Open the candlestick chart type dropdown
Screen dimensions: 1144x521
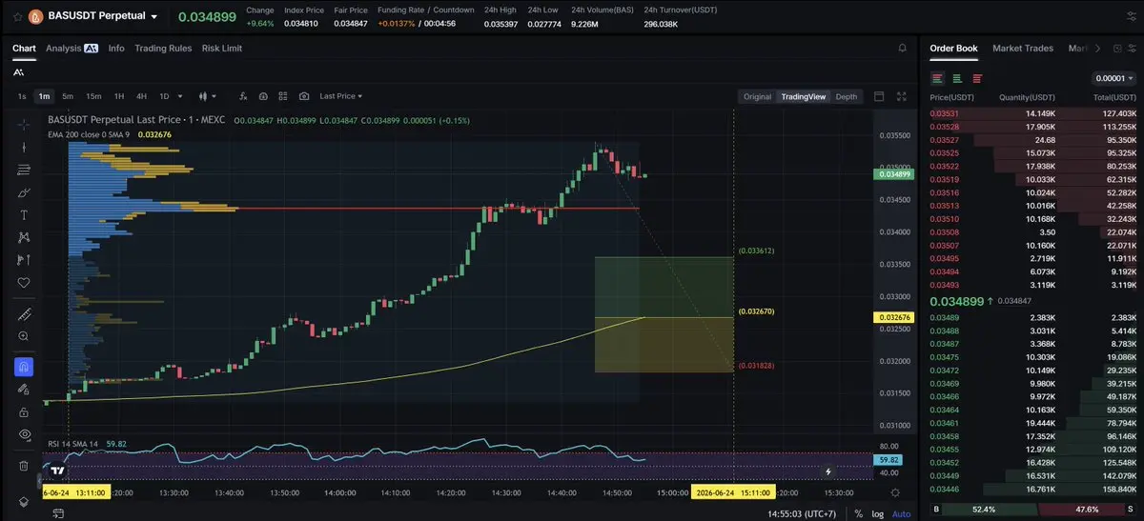[207, 96]
